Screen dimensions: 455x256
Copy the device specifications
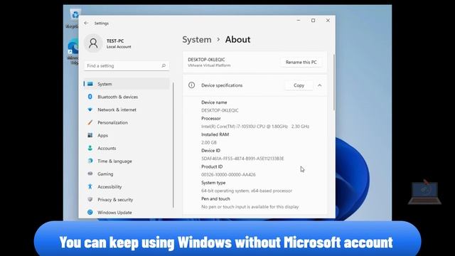click(x=299, y=85)
